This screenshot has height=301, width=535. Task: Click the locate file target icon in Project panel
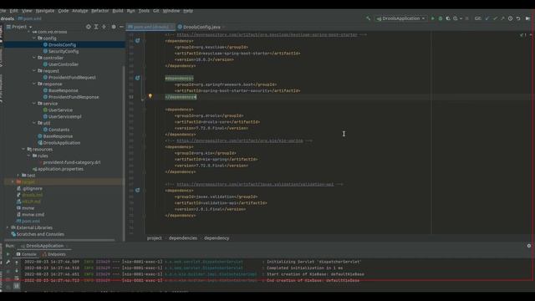click(89, 27)
